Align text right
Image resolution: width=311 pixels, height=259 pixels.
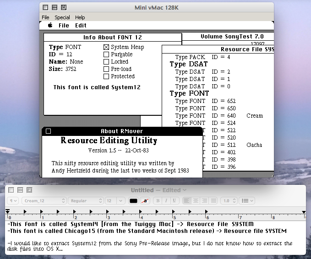204,201
